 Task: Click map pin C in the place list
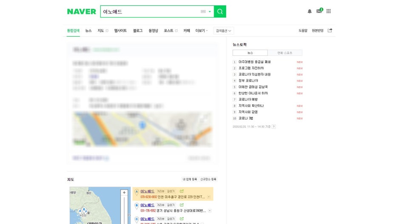tap(136, 220)
